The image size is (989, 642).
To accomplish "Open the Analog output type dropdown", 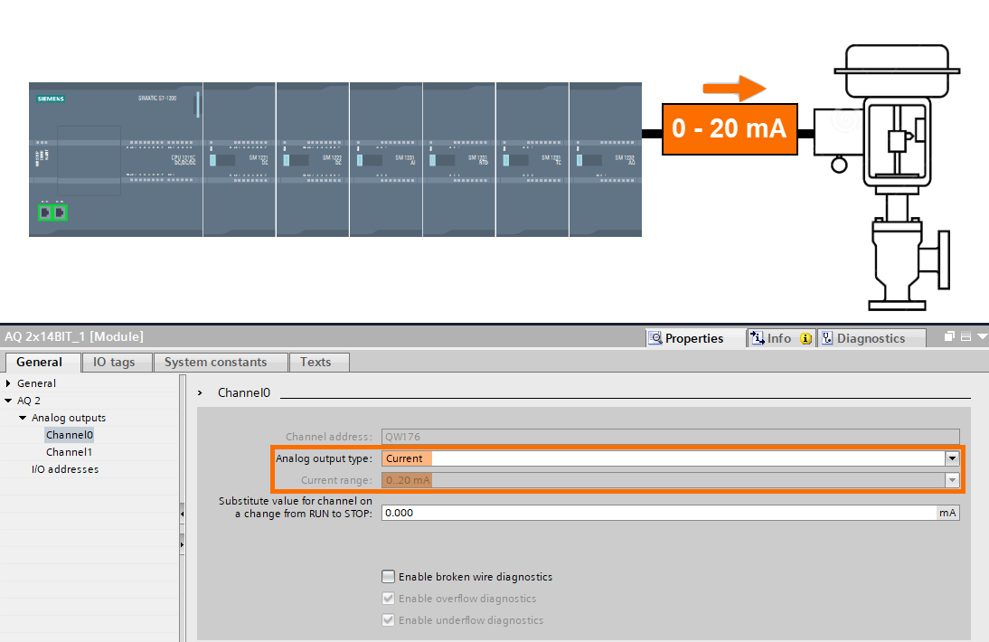I will [x=952, y=458].
